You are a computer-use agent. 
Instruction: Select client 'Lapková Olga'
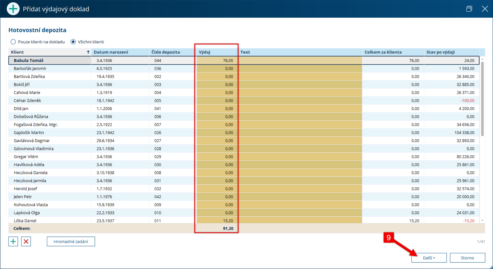point(27,213)
